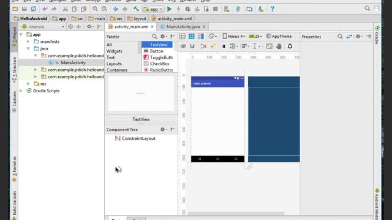
Task: Open the Nexus 4 device dropdown
Action: [x=234, y=37]
